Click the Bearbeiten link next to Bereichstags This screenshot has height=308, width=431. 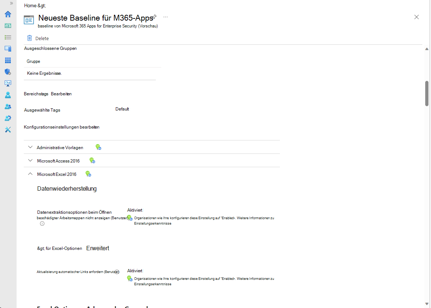61,94
